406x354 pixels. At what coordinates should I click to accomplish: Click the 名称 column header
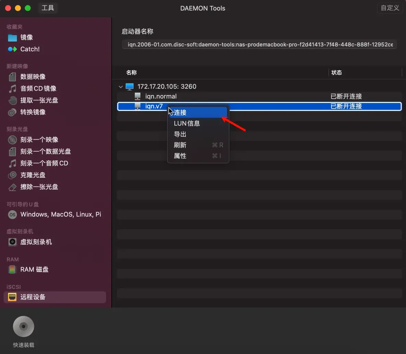(x=131, y=73)
